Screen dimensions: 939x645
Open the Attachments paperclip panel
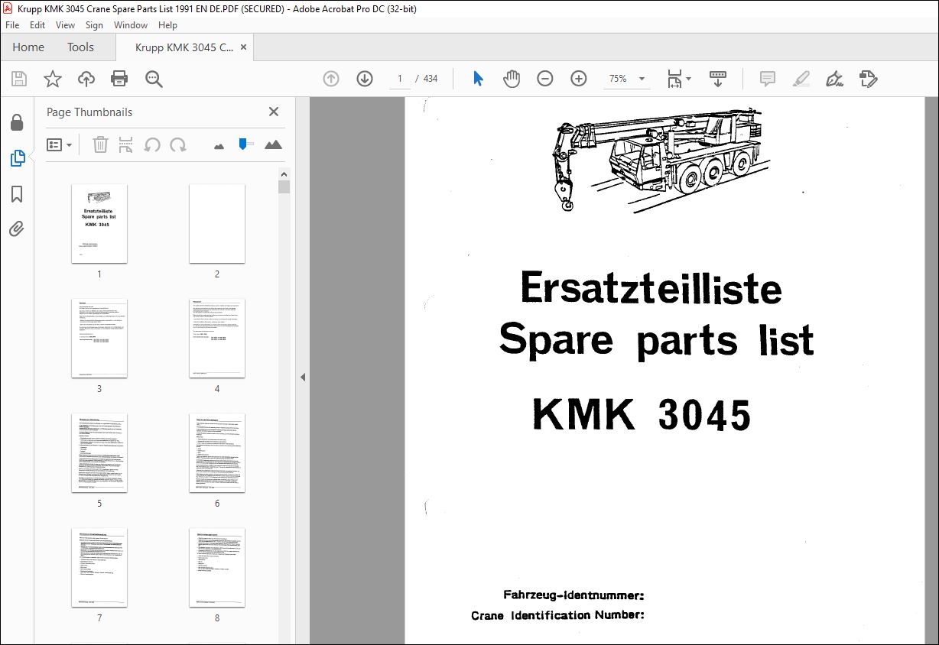(17, 229)
